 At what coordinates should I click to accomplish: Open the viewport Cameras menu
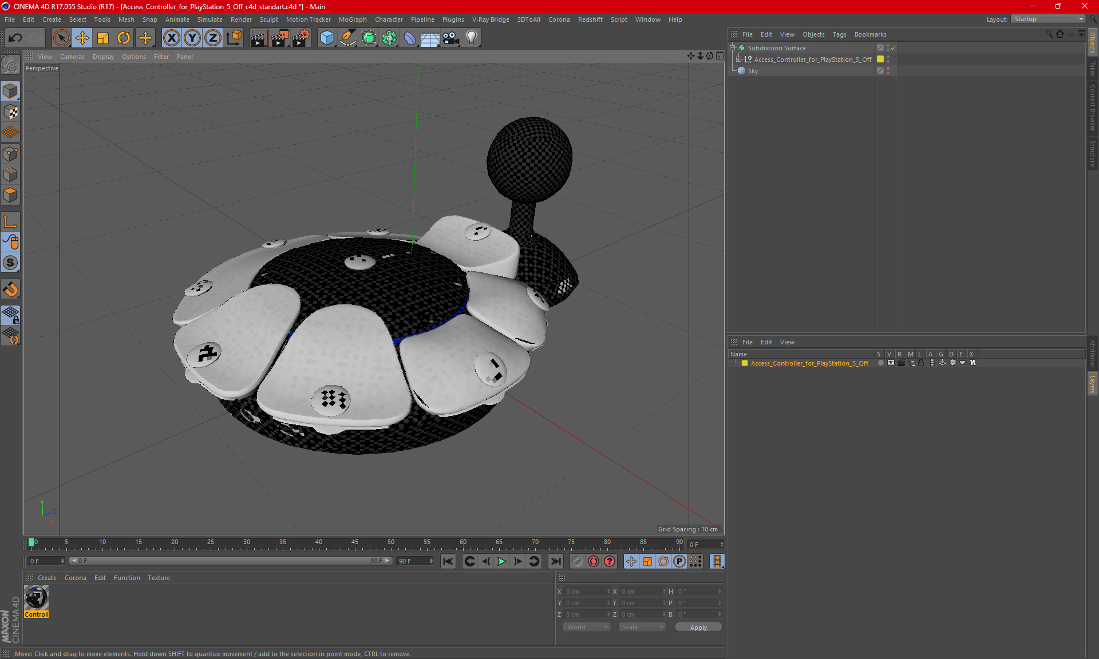72,57
